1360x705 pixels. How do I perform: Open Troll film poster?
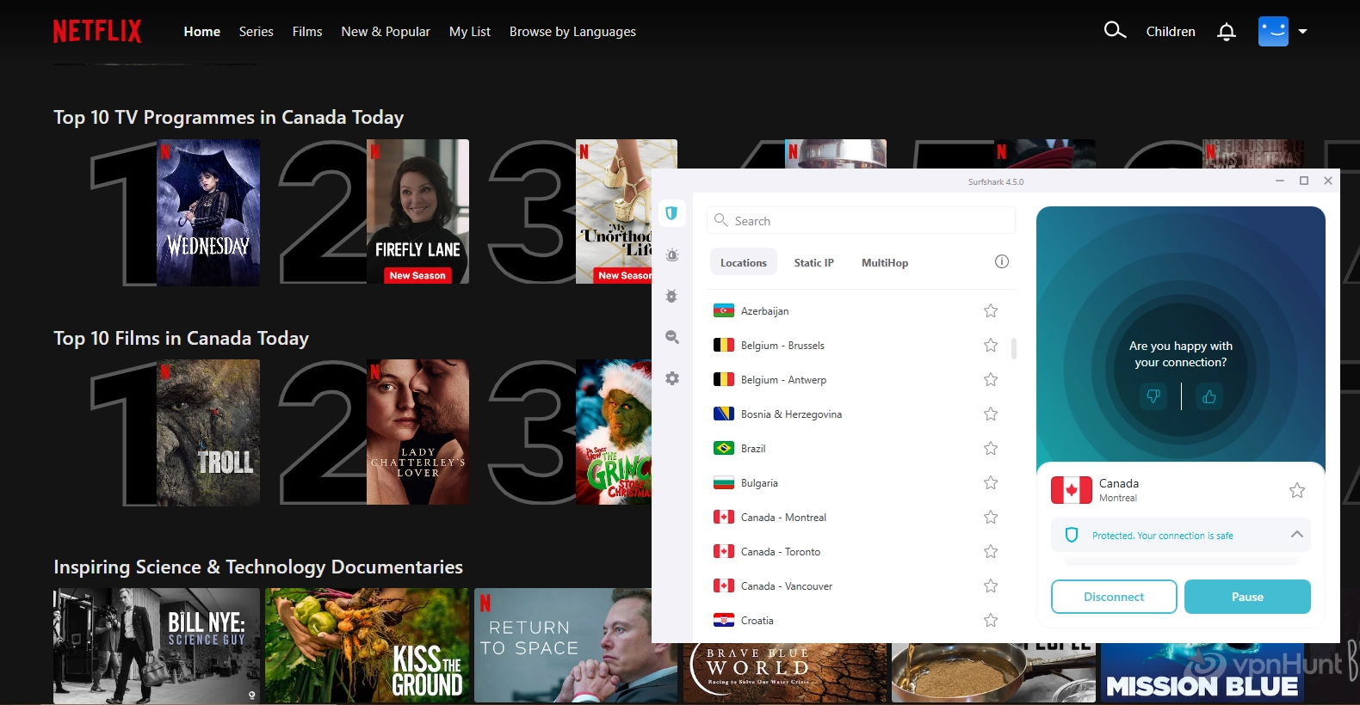[208, 432]
